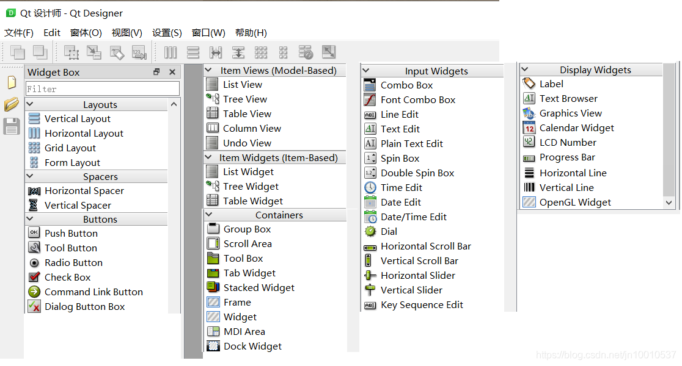The width and height of the screenshot is (682, 366).
Task: Click the Widget Box Filter field
Action: click(103, 88)
